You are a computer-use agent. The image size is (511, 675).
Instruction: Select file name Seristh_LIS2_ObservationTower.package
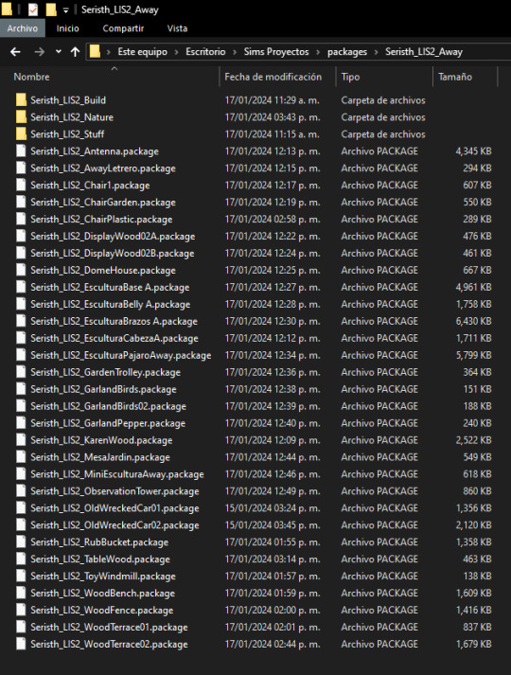(115, 491)
